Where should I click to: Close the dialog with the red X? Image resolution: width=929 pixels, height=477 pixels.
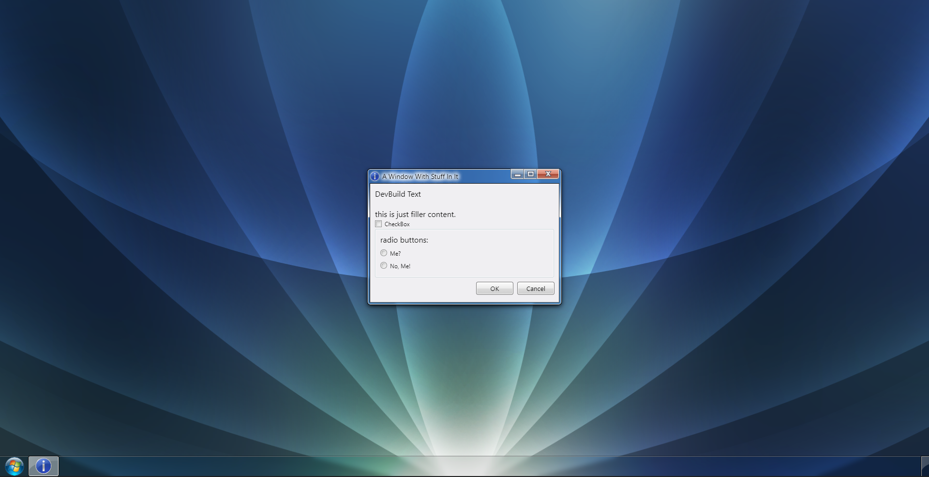[548, 174]
